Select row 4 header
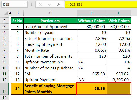 pos(4,32)
